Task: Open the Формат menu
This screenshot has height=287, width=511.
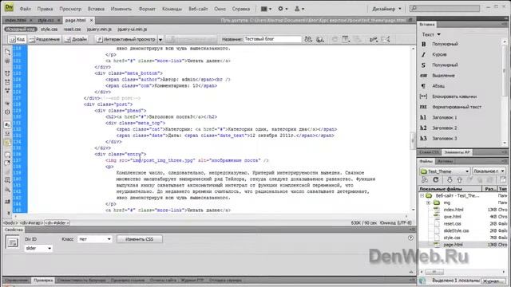Action: click(147, 9)
